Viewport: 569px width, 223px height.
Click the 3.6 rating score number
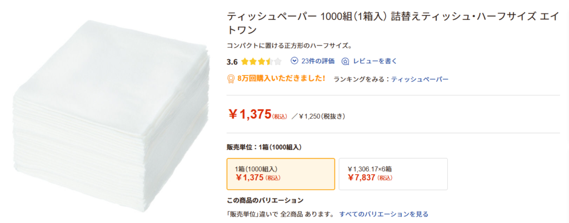click(232, 62)
